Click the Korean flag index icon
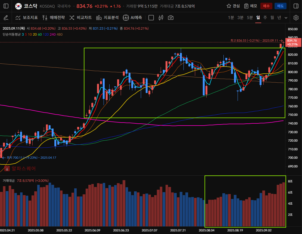Viewport: 302px width, 234px height. tap(18, 6)
